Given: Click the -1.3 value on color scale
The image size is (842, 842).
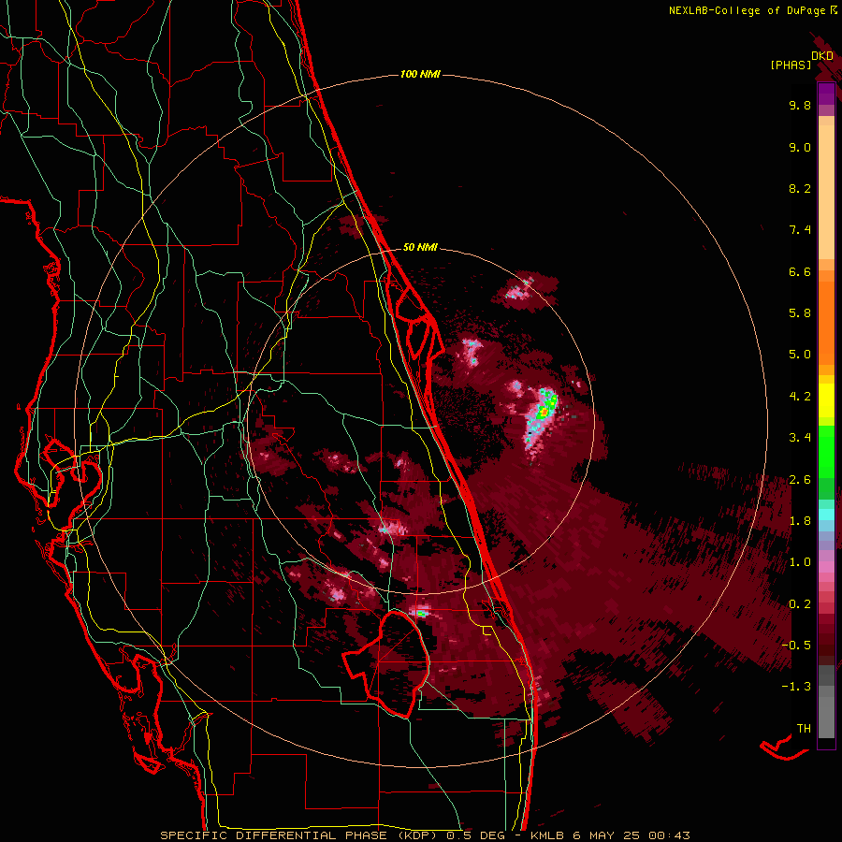Looking at the screenshot, I should coord(796,687).
